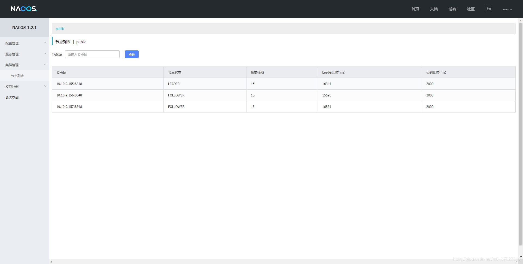
Task: Click FOLLOWER status of 10.10.9.156
Action: tap(176, 95)
